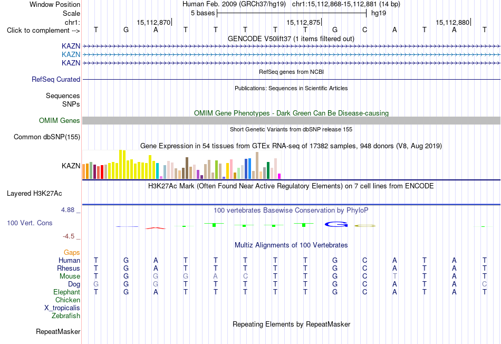Screen dimensions: 501x344
Task: Click the 'Human Feb. 2009 (GRCh37/hg19)' text
Action: 234,4
